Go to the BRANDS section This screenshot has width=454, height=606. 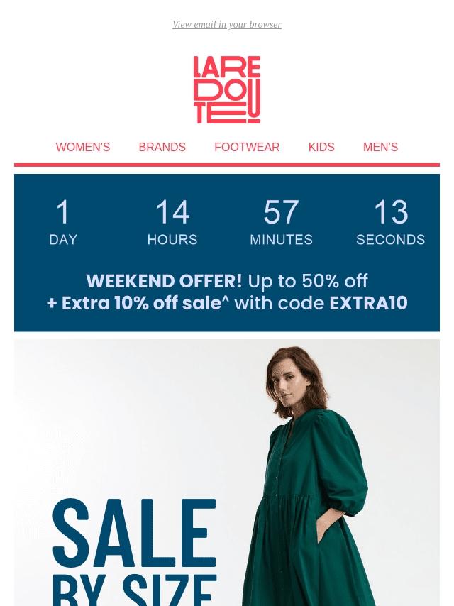(162, 148)
